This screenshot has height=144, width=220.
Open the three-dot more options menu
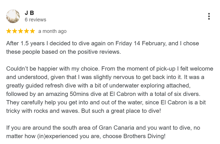209,16
